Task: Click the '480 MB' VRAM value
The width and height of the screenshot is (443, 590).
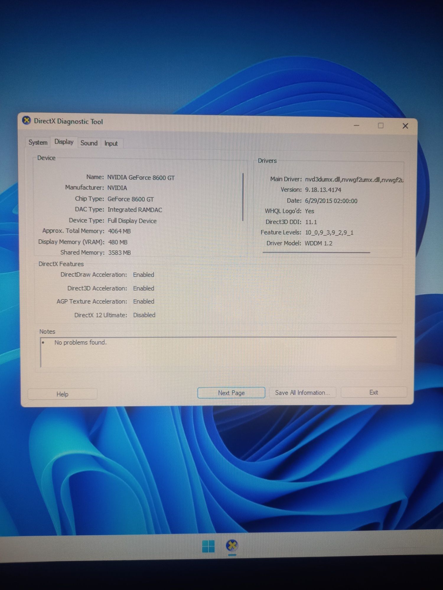Action: click(x=118, y=242)
